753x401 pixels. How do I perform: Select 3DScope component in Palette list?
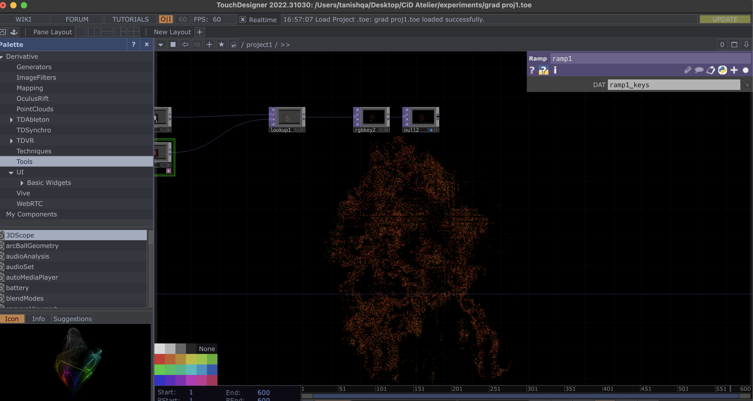pos(73,235)
